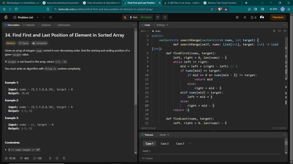Expand the locked Companies tag

(x=40, y=43)
